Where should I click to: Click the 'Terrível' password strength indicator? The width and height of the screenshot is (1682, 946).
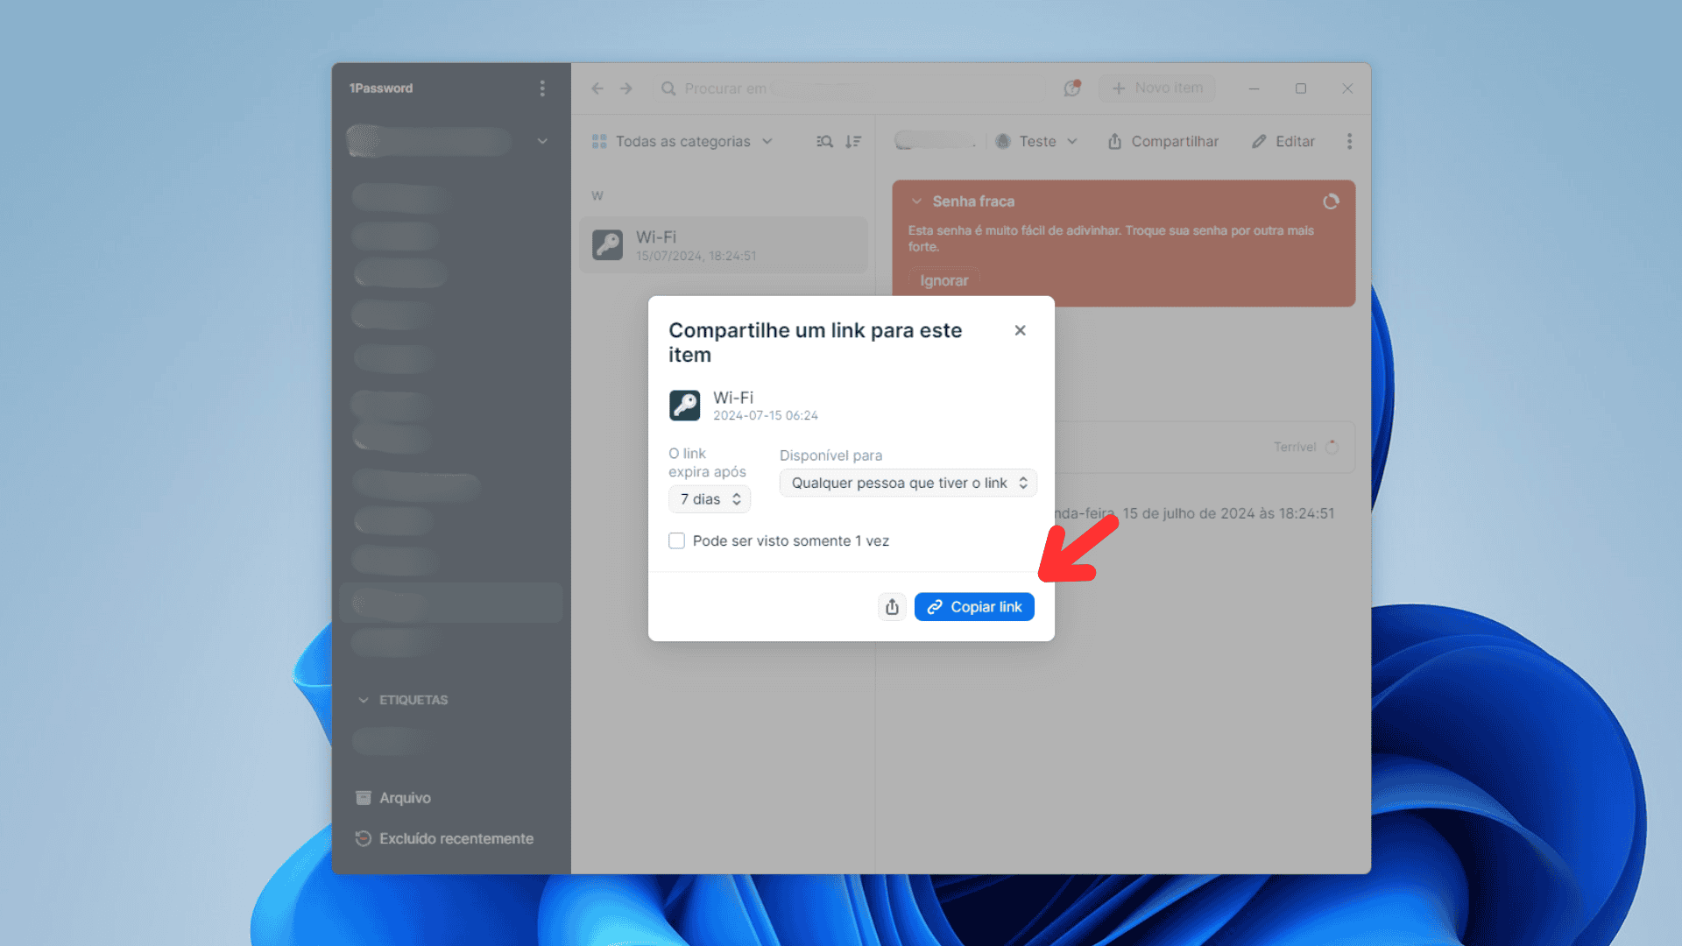(x=1305, y=447)
